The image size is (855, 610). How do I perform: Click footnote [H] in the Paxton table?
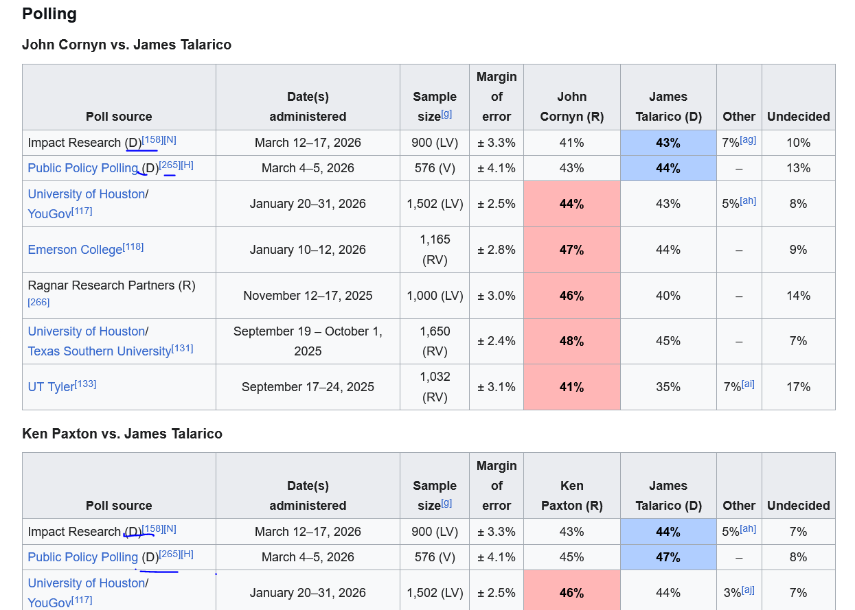(187, 554)
